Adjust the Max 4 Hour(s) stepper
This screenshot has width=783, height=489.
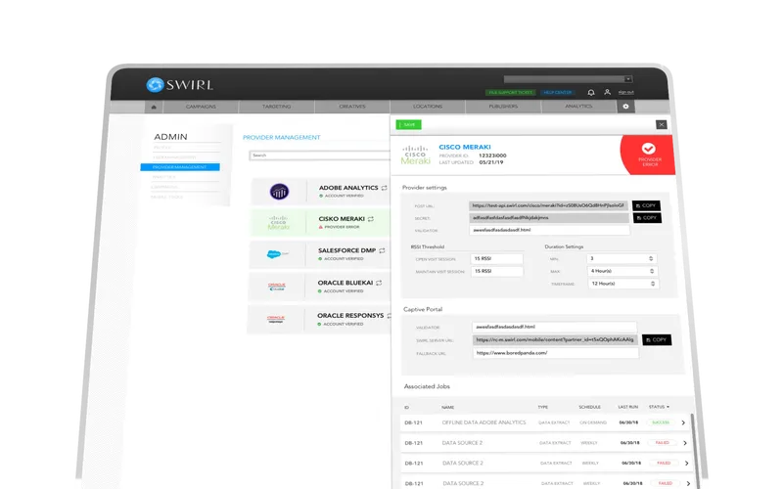(x=652, y=271)
